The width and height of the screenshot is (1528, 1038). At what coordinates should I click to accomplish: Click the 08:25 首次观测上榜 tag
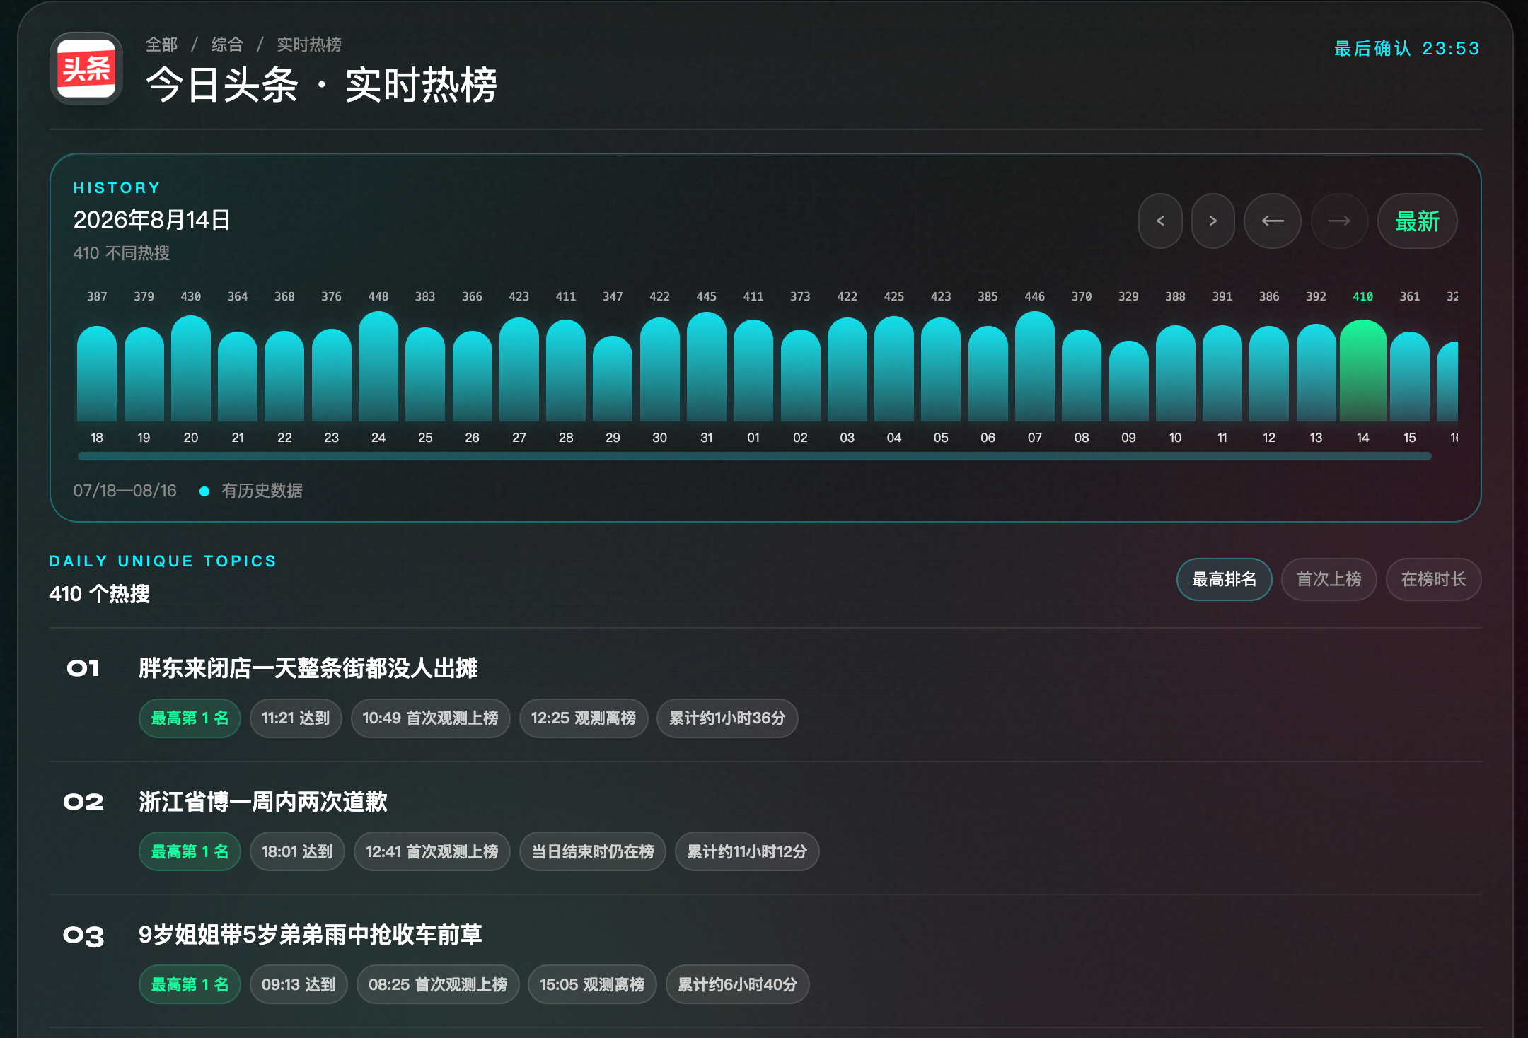(438, 984)
